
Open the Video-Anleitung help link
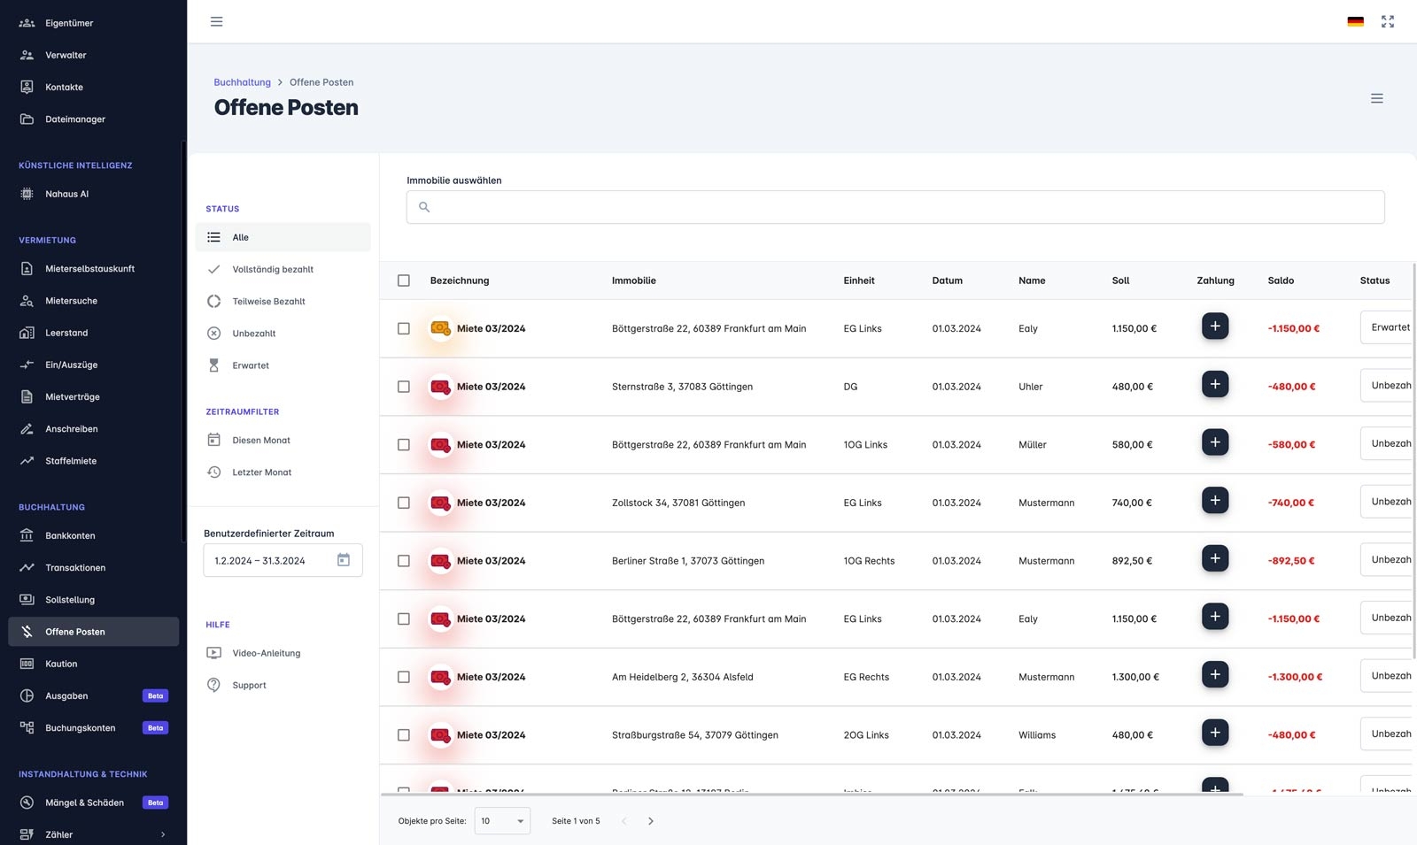click(x=266, y=653)
